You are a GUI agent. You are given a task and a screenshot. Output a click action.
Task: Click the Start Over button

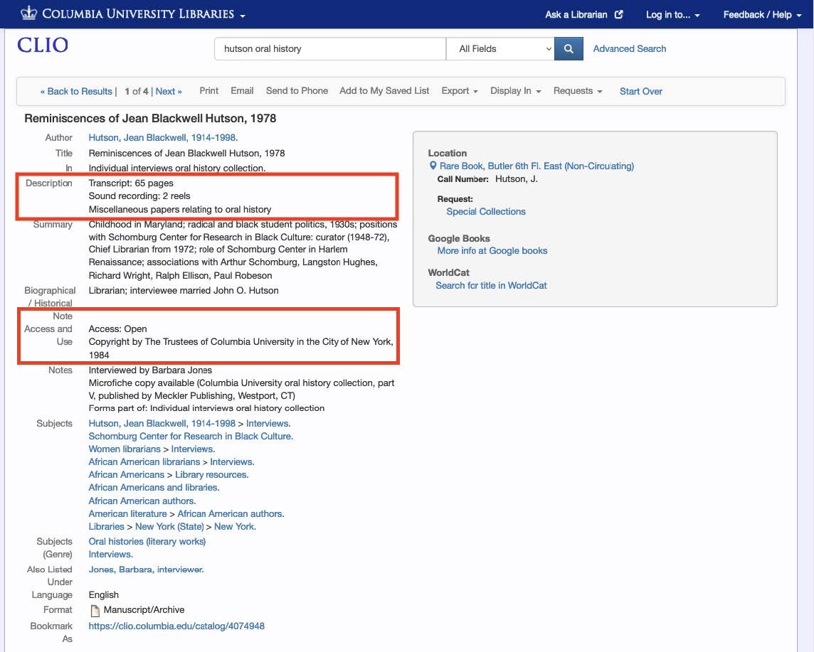coord(640,91)
